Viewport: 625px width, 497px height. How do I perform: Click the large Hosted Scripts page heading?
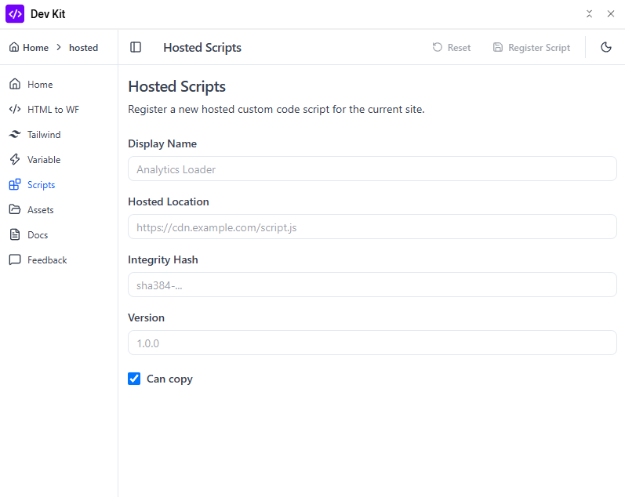point(176,87)
